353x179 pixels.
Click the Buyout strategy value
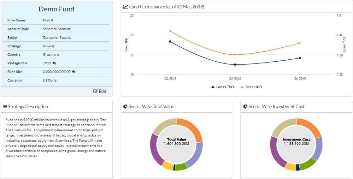pyautogui.click(x=49, y=46)
